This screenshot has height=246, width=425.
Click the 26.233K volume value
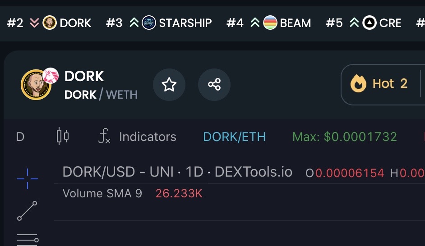[x=179, y=193]
